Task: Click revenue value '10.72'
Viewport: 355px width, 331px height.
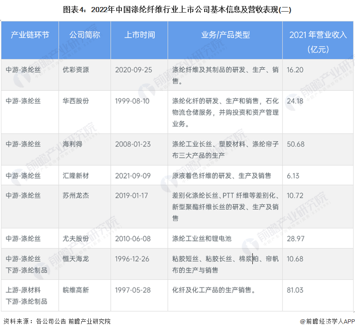Action: click(295, 195)
